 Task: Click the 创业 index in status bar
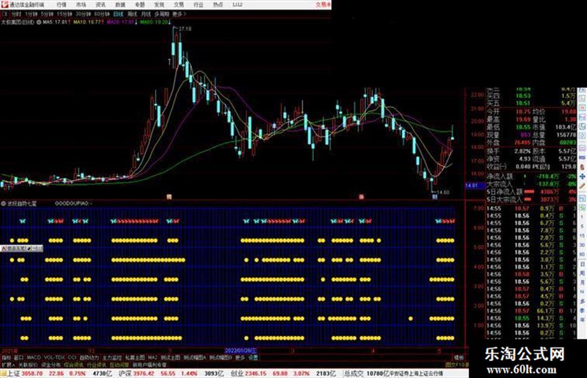click(237, 374)
